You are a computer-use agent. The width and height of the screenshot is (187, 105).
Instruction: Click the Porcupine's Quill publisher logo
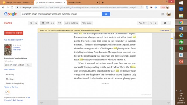[x=8, y=93]
